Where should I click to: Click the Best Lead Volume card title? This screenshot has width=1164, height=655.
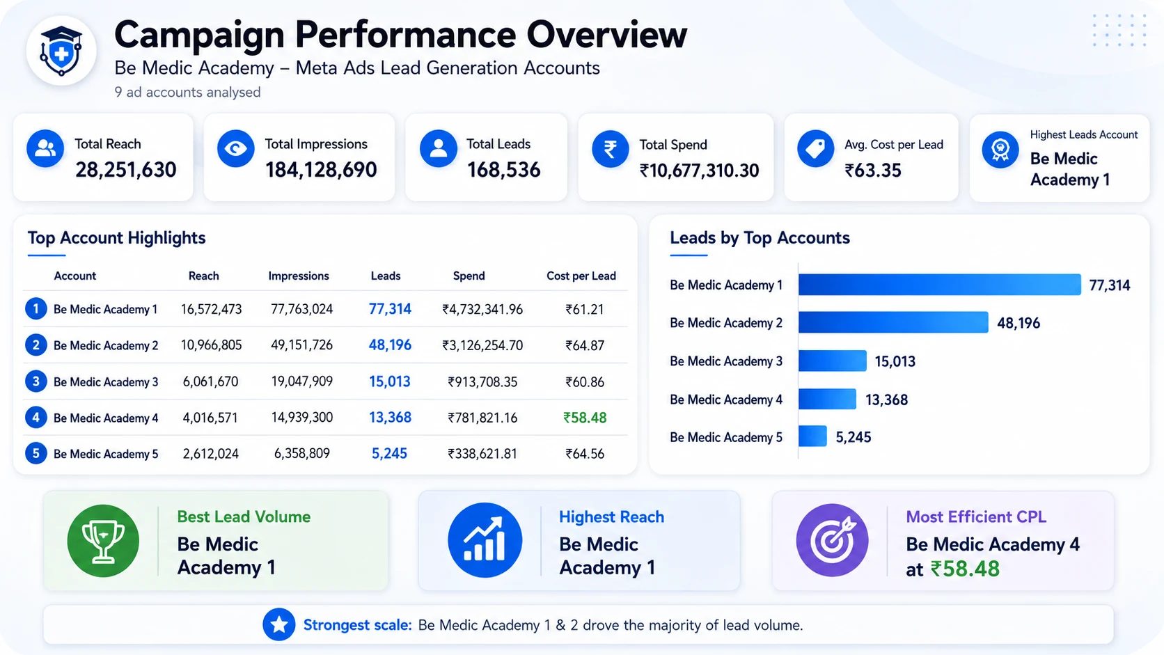coord(244,516)
